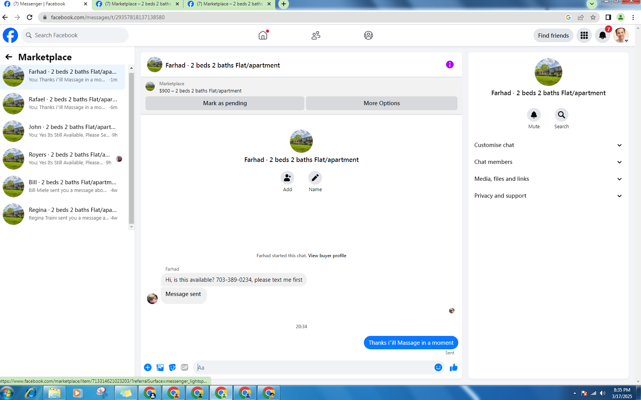Open the emoji picker
The height and width of the screenshot is (400, 641).
[x=438, y=367]
